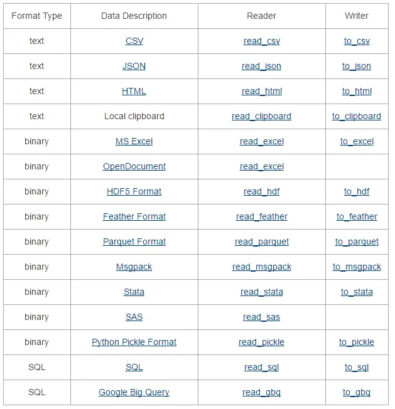Click the read_json reader link
Screen dimensions: 395x409
tap(261, 66)
